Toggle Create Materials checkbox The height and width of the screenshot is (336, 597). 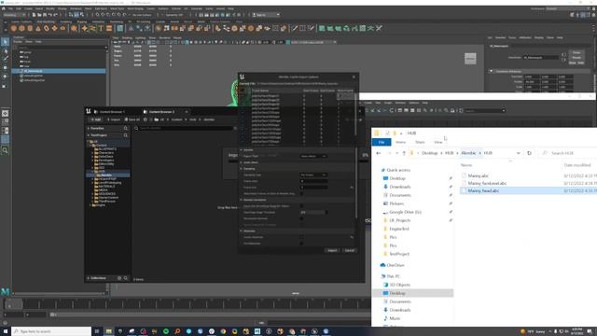click(x=301, y=237)
